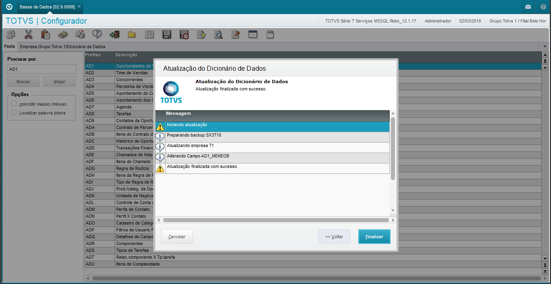The width and height of the screenshot is (551, 284).
Task: Click the dialog scroll-down arrow
Action: click(393, 211)
